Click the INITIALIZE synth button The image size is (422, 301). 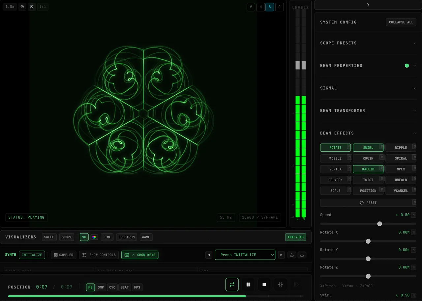pos(32,255)
